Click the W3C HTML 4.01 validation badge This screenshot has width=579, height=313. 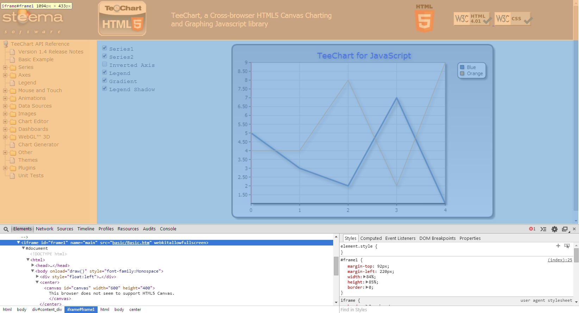pos(473,19)
